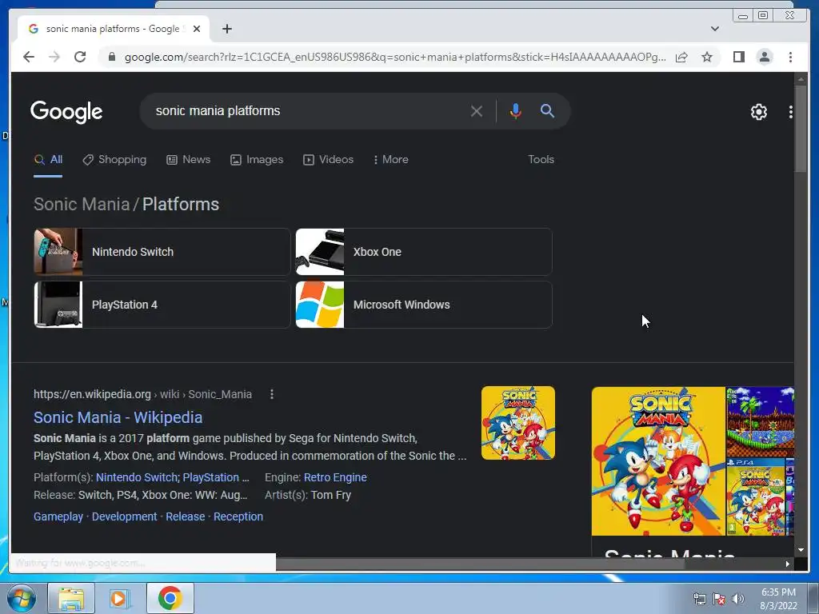Switch to Images results tab
This screenshot has width=819, height=614.
coord(257,160)
